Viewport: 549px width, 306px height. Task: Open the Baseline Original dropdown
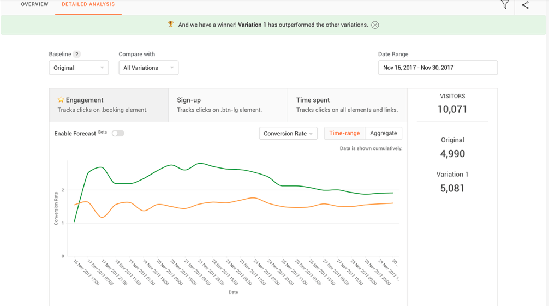click(79, 68)
